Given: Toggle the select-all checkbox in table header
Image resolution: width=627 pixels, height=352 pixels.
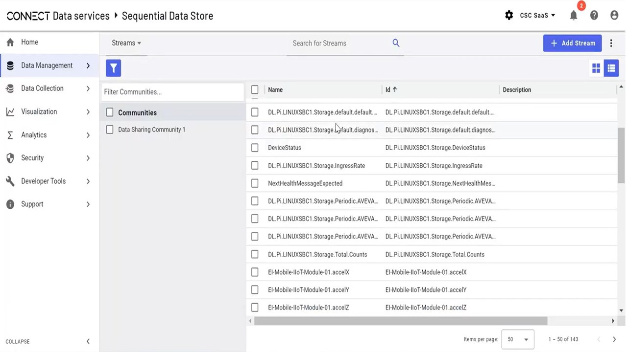Looking at the screenshot, I should (255, 89).
